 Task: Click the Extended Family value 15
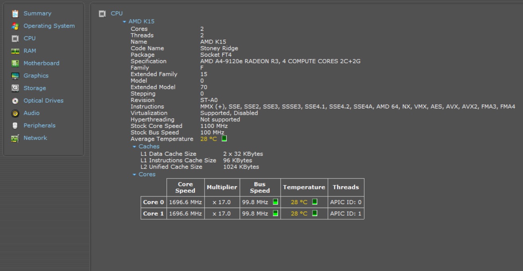[204, 74]
